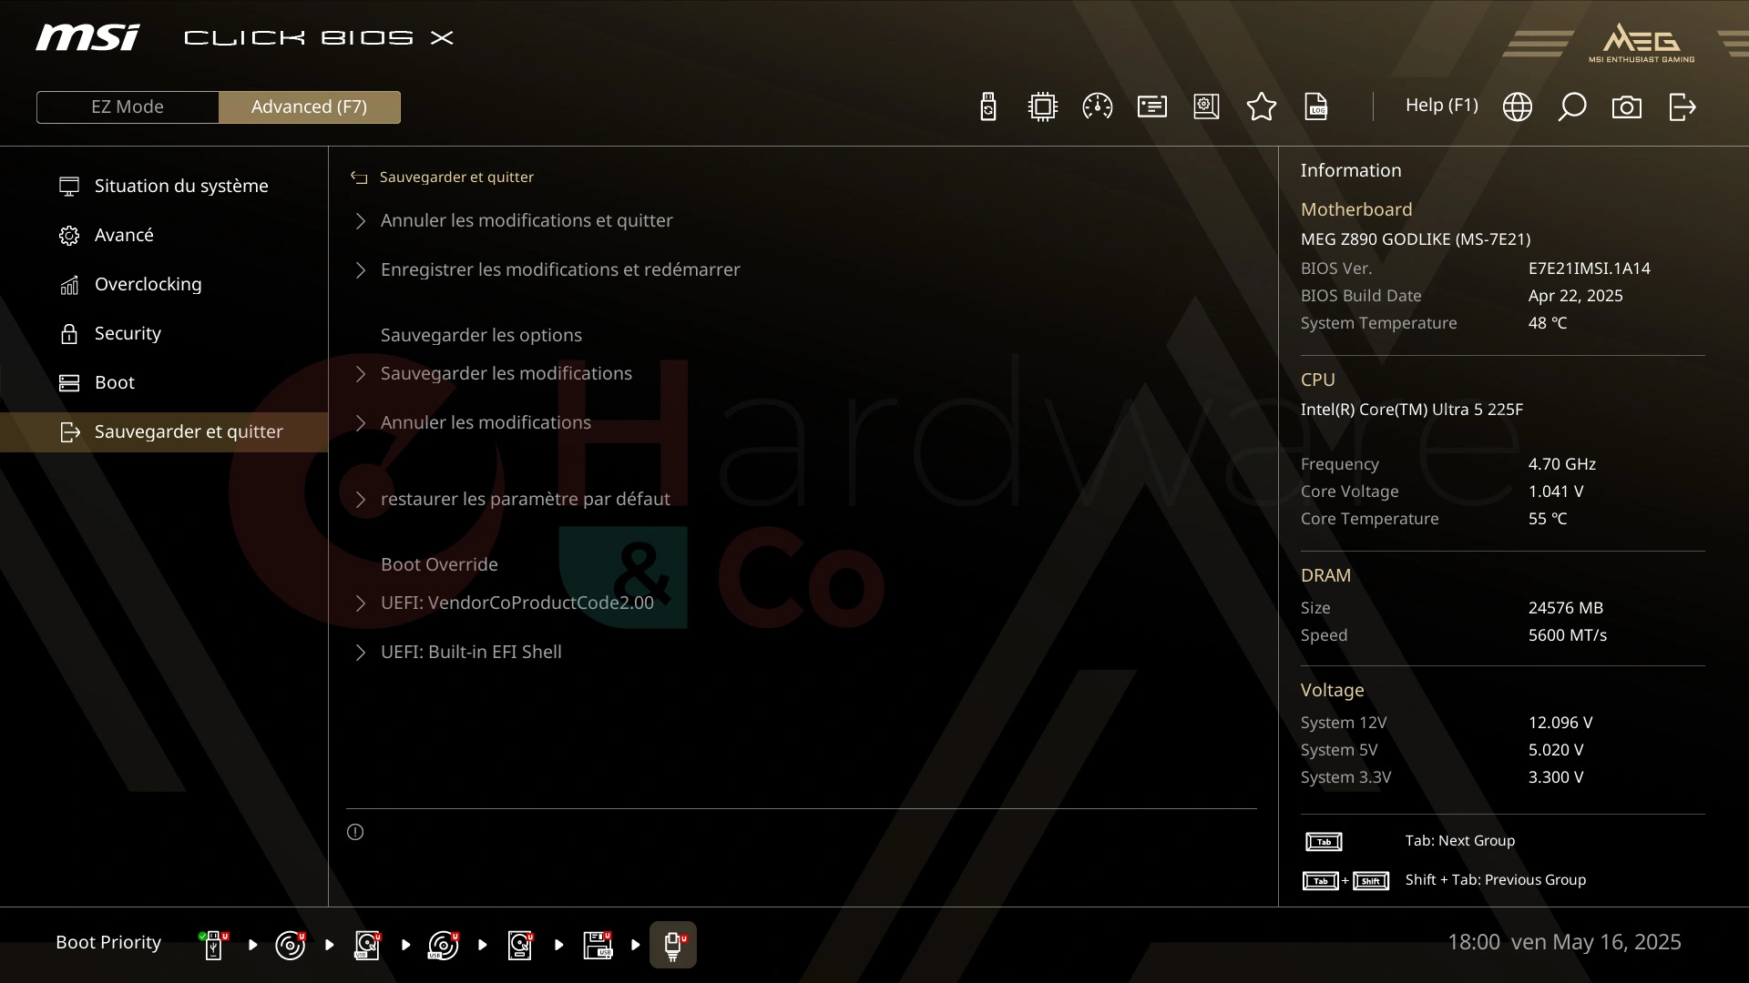Open the Boot section
This screenshot has height=983, width=1749.
[x=164, y=382]
